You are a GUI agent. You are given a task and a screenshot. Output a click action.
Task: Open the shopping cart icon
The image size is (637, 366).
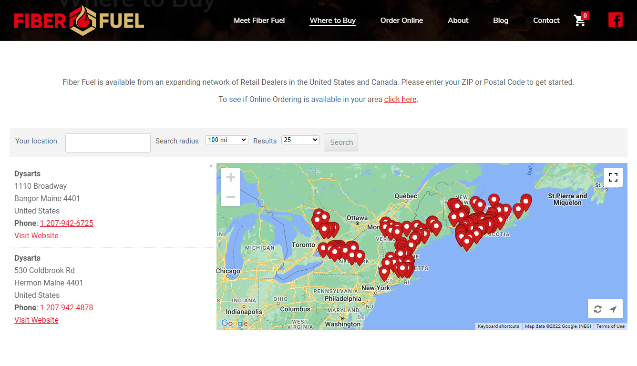coord(580,20)
